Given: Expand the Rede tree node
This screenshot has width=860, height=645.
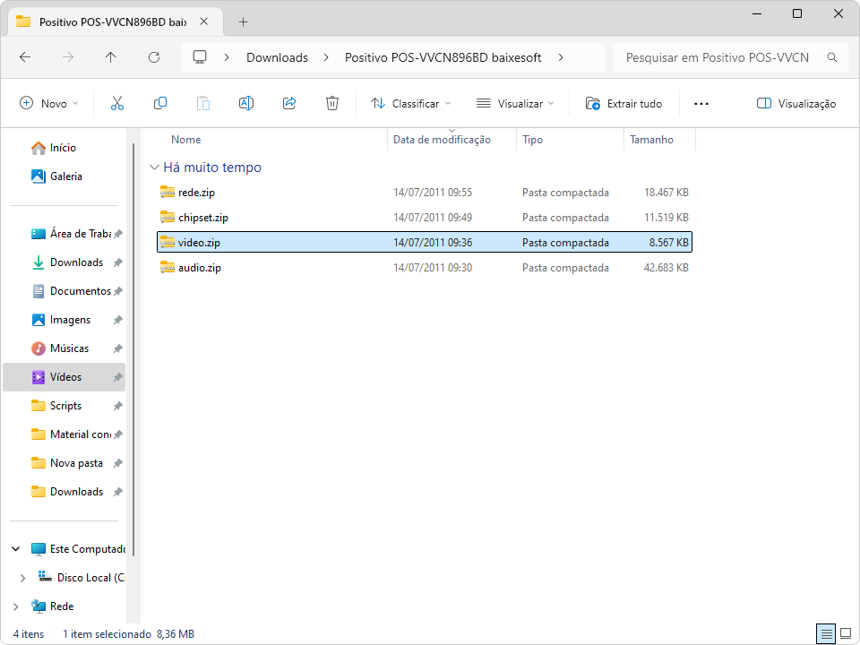Looking at the screenshot, I should (16, 606).
